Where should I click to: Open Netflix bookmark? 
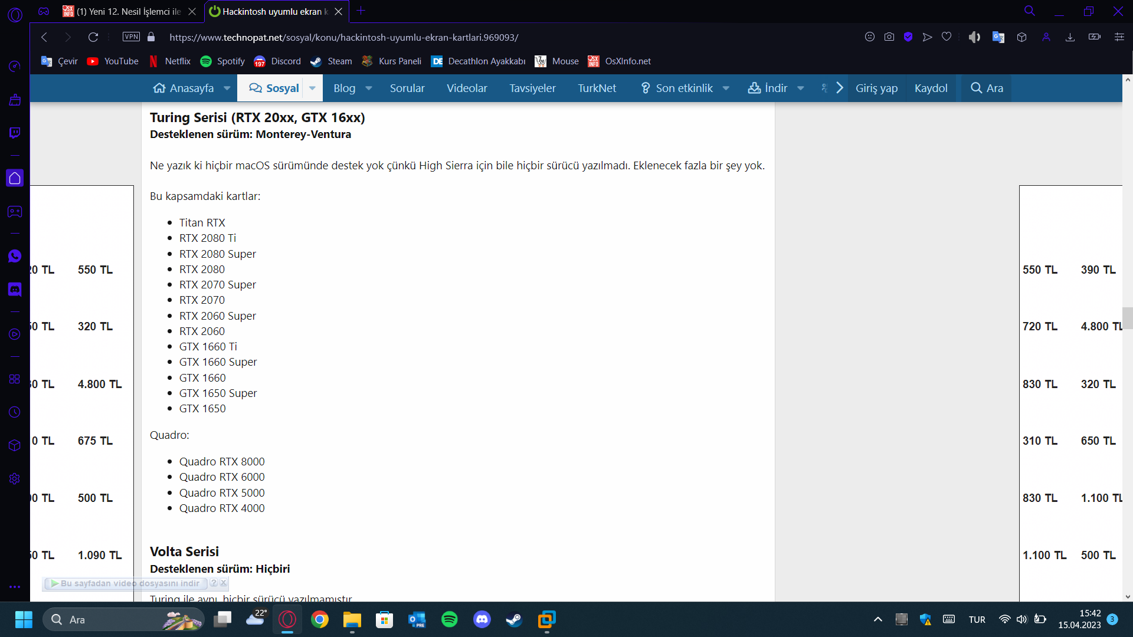pos(169,61)
